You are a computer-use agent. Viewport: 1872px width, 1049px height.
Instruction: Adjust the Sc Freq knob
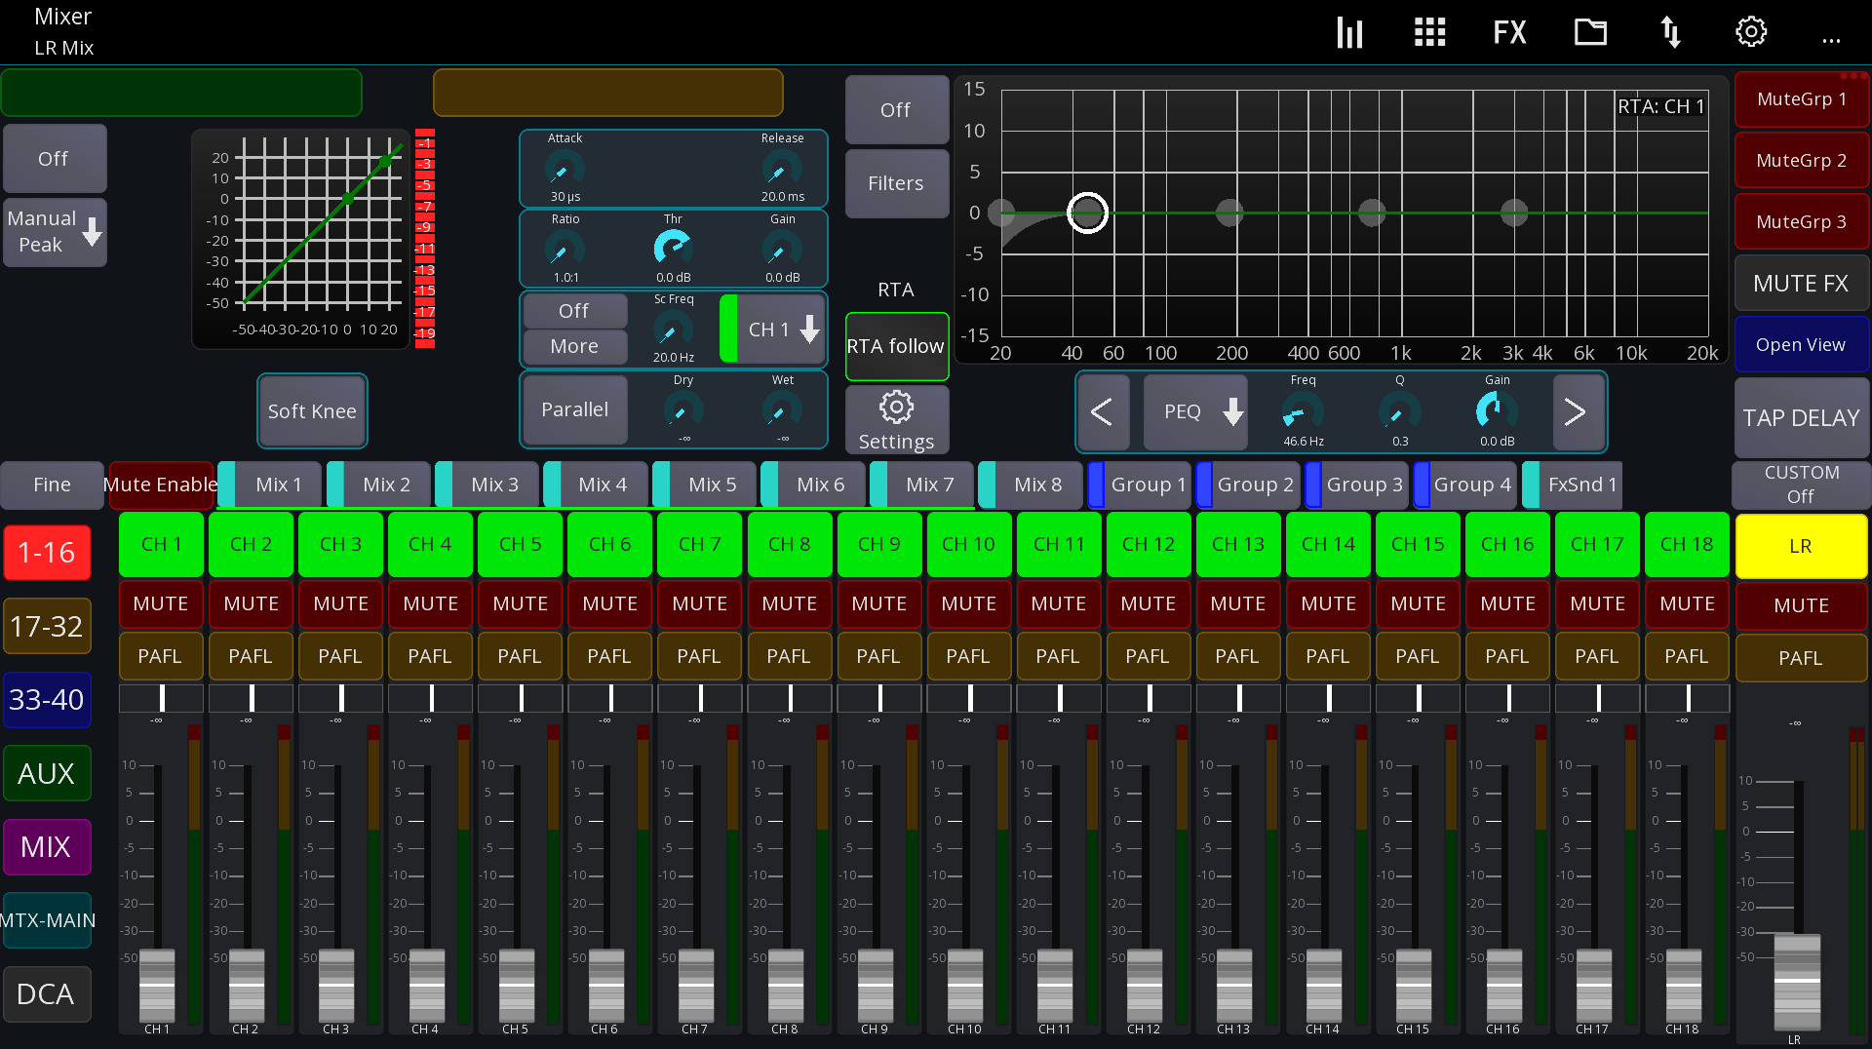click(x=673, y=330)
